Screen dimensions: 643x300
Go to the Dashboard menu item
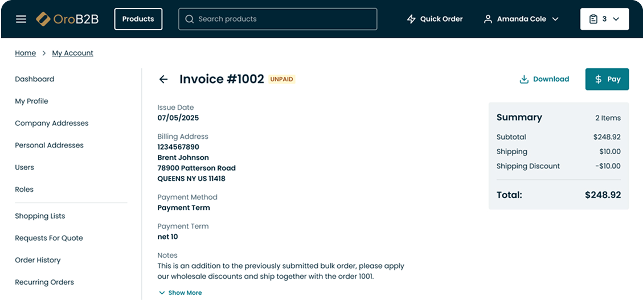34,79
